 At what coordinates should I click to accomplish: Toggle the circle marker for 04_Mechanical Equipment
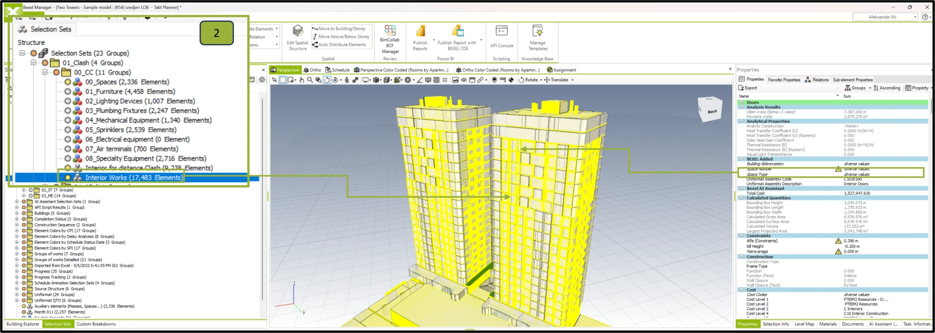[x=68, y=120]
